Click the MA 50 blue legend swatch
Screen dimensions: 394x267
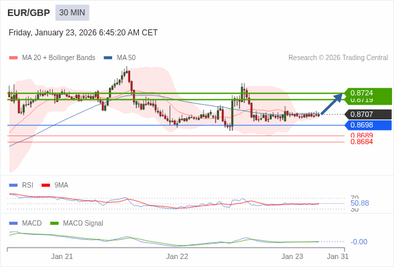pyautogui.click(x=108, y=58)
